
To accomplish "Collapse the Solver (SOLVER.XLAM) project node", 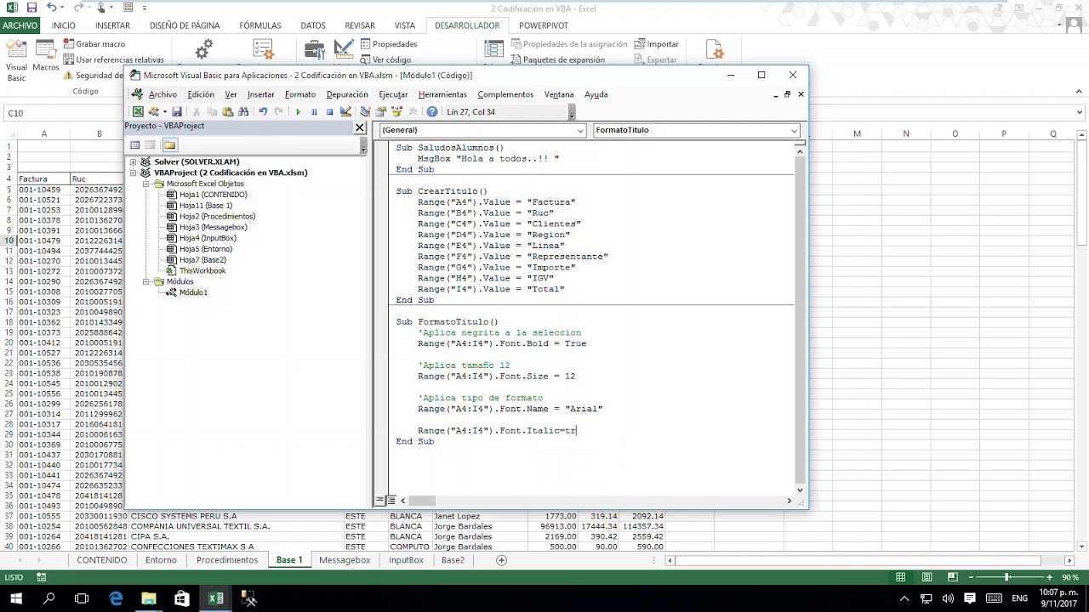I will 134,161.
